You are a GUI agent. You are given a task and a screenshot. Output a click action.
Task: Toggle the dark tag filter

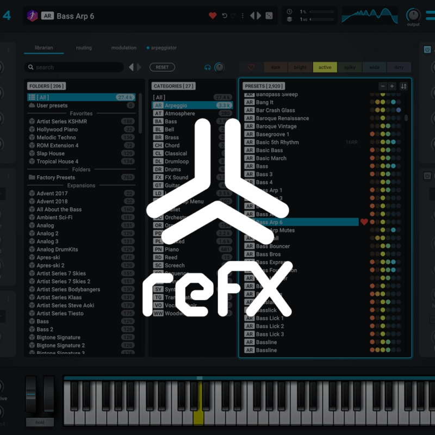[x=276, y=67]
